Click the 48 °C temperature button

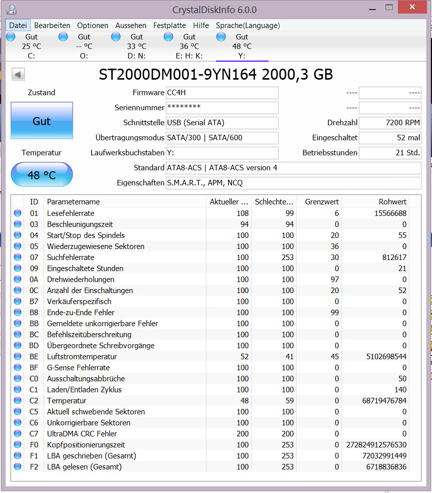42,174
